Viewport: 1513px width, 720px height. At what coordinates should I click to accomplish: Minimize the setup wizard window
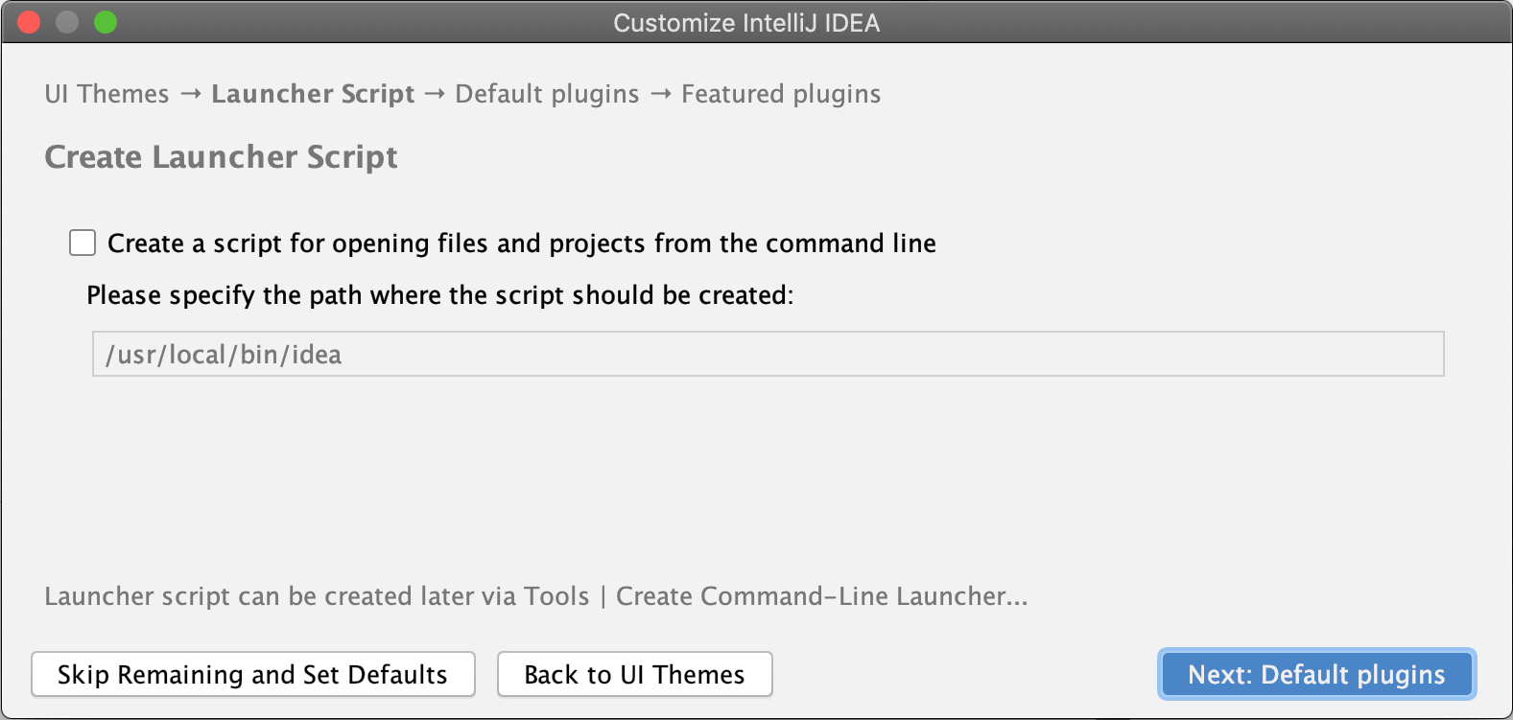click(x=67, y=22)
